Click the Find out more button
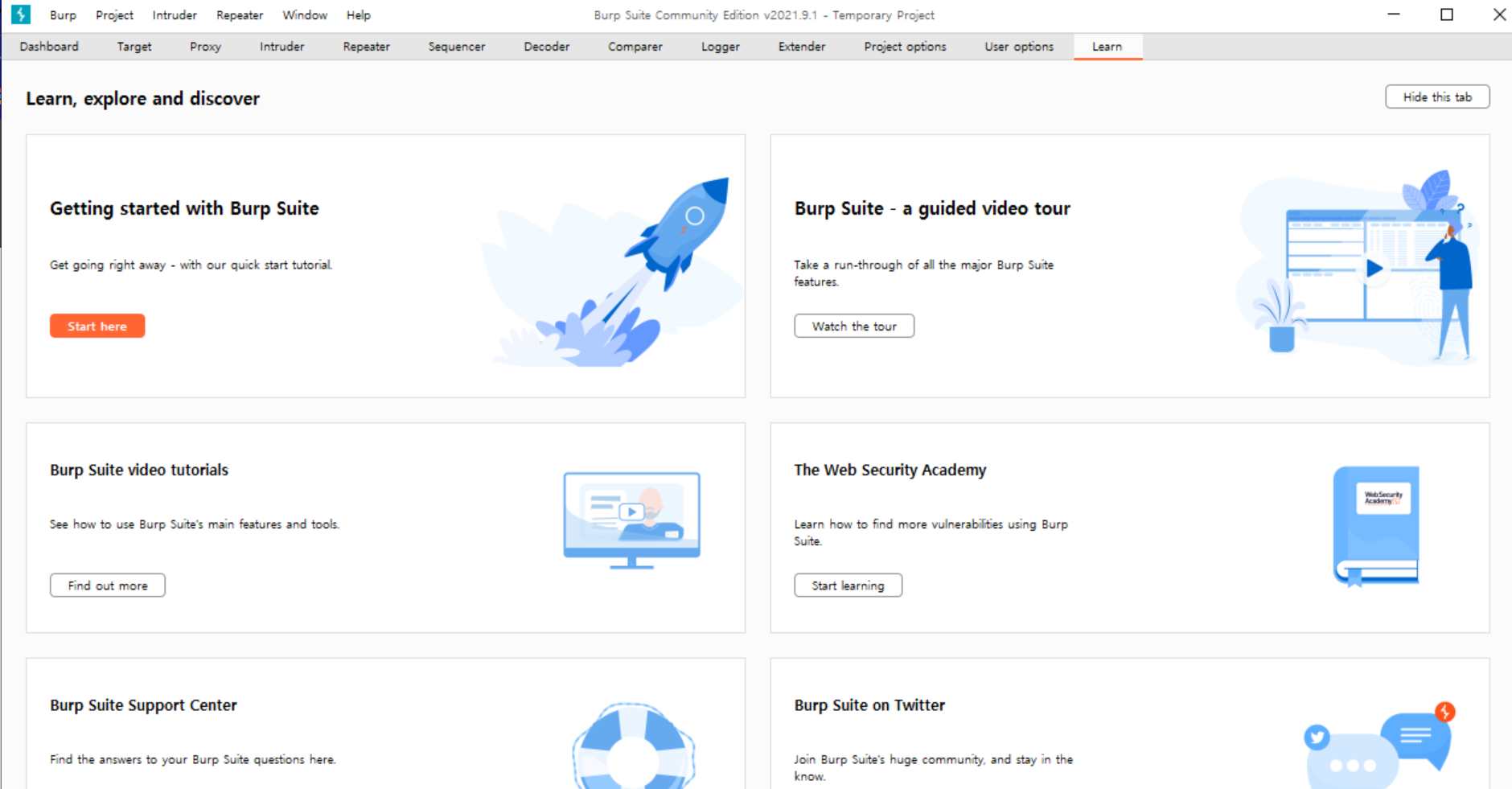 coord(108,585)
